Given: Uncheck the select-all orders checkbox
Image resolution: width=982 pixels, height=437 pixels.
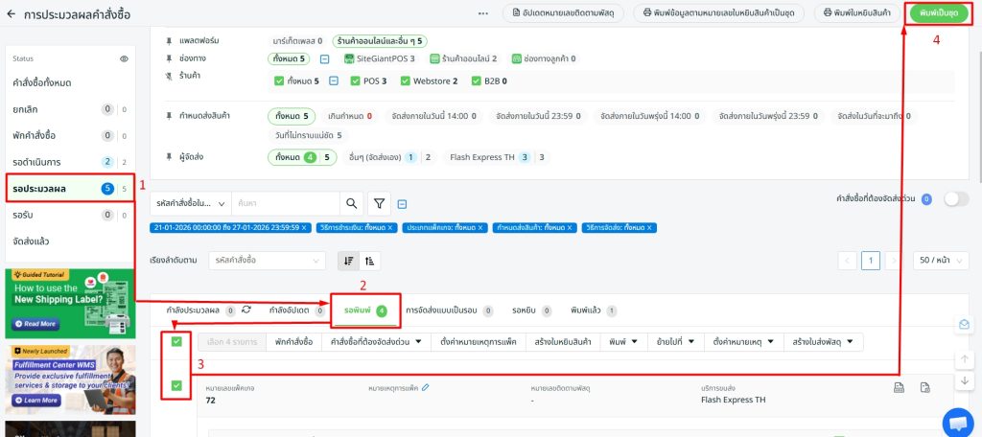Looking at the screenshot, I should coord(176,342).
